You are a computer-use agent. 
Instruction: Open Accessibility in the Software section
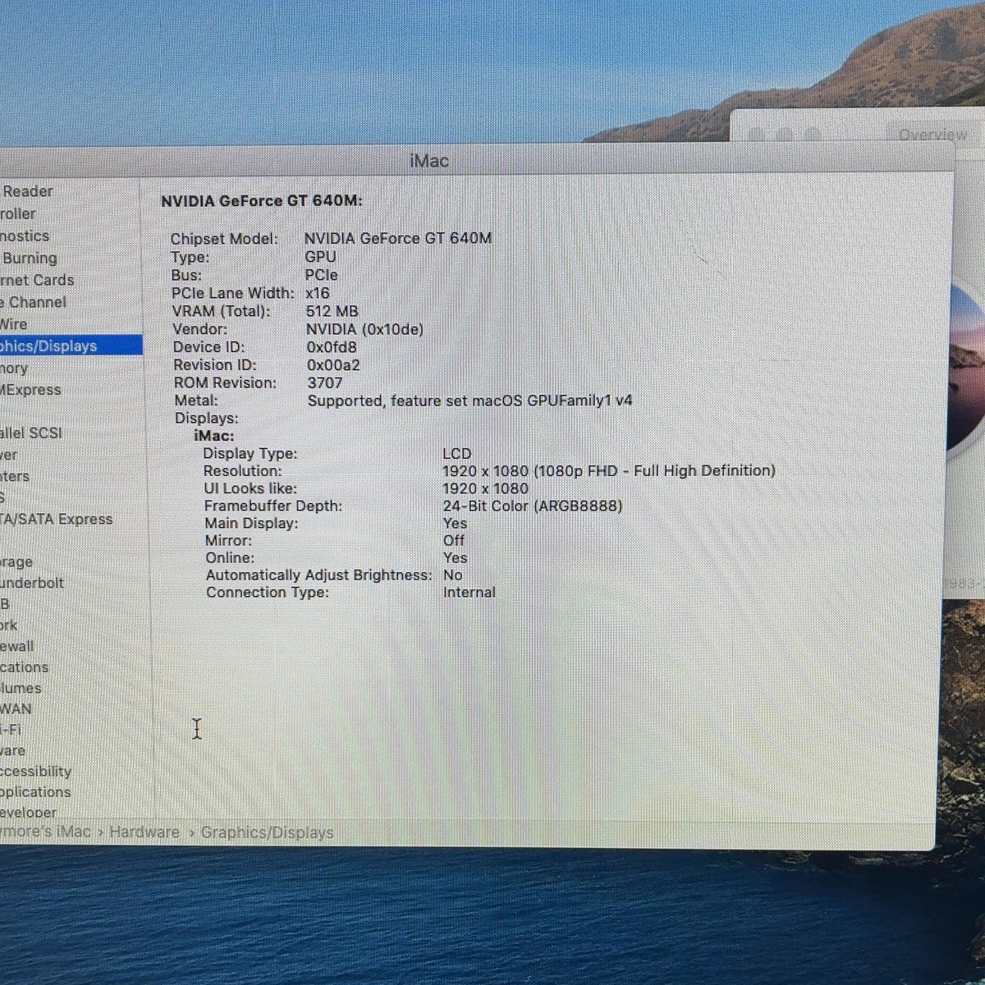click(36, 772)
